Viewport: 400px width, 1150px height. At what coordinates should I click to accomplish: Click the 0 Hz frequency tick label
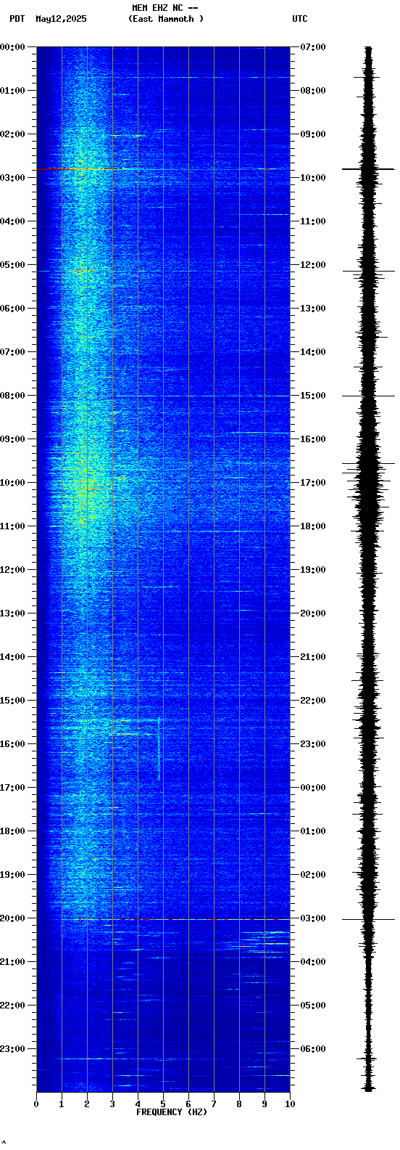pos(36,1104)
